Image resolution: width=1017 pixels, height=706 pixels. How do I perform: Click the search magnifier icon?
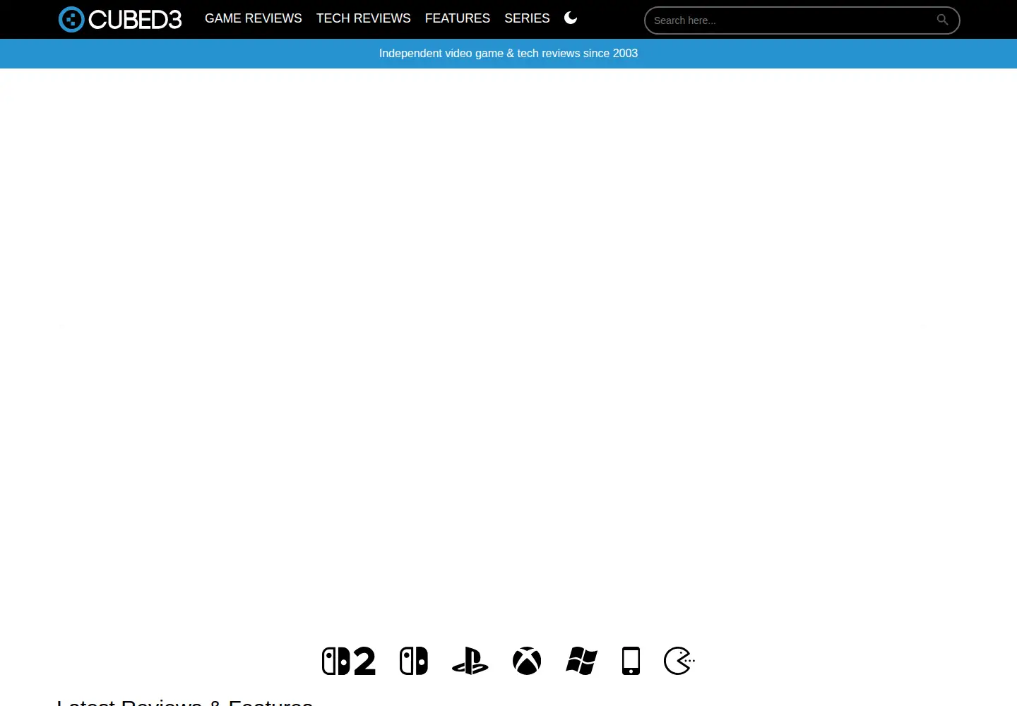pyautogui.click(x=942, y=20)
